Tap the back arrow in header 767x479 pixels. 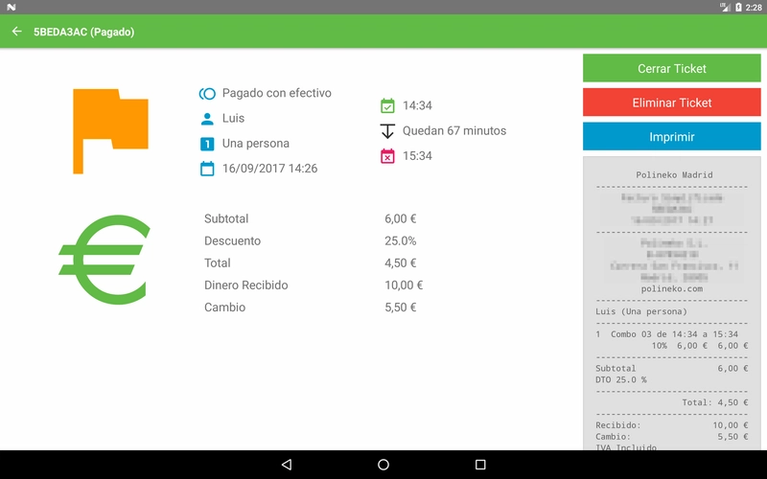(x=16, y=32)
